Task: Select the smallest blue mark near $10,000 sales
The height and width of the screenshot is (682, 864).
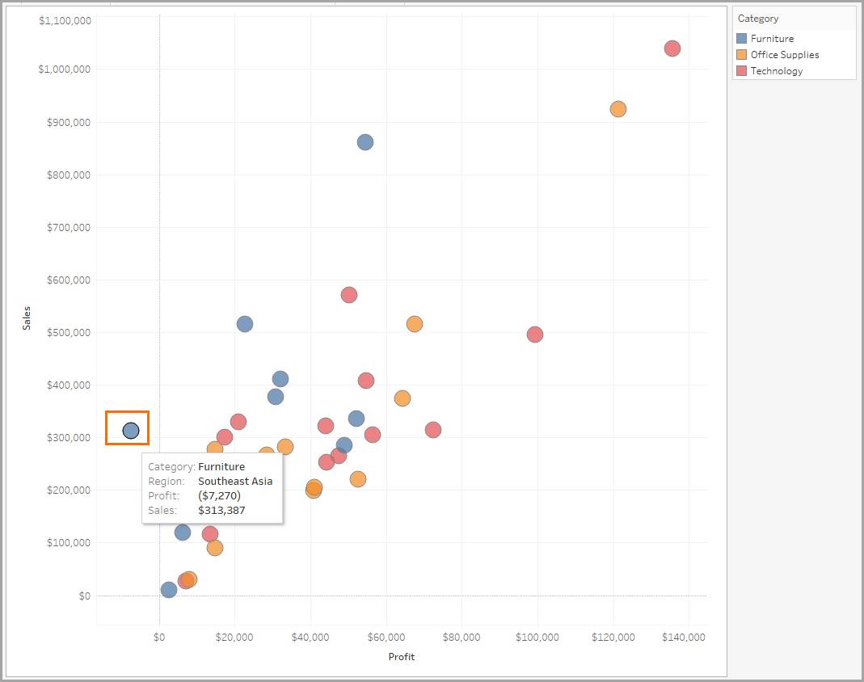Action: 169,591
